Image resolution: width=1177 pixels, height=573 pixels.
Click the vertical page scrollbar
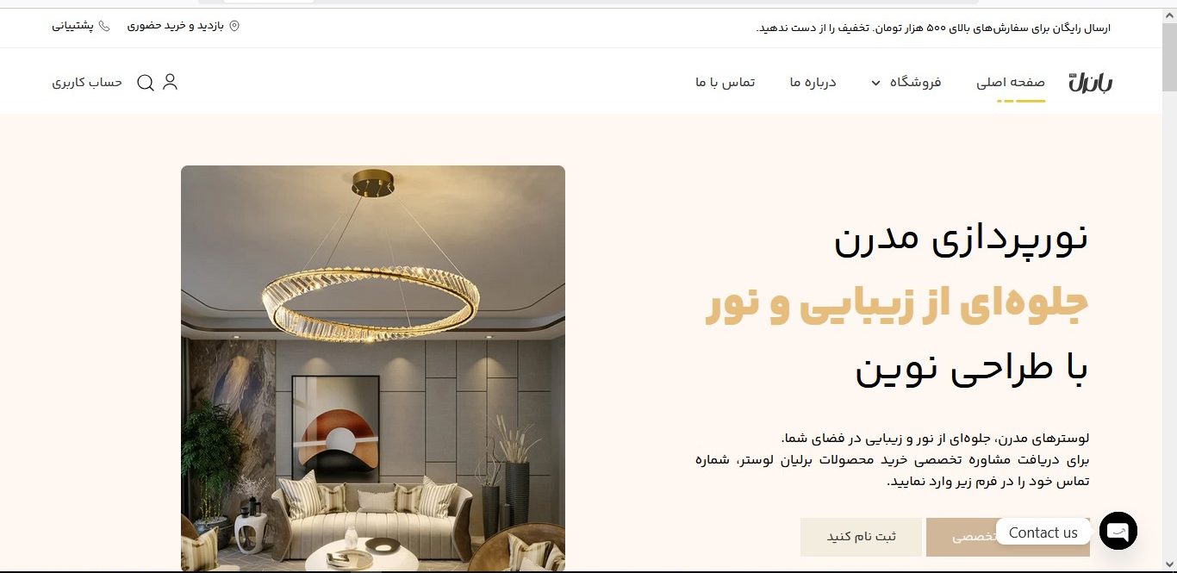click(1169, 290)
